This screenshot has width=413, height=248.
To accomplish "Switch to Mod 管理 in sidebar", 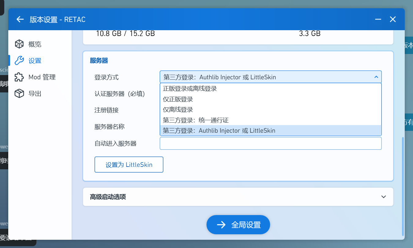I will point(42,77).
